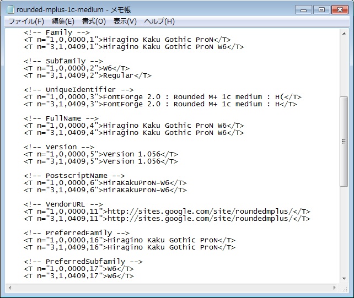Open the 編集(E) menu
Screen dimensions: 354x298
coord(63,21)
